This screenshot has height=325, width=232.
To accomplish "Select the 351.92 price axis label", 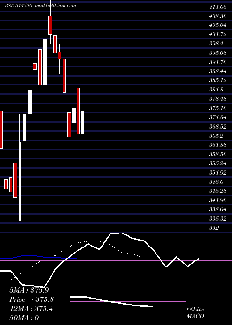I will [x=218, y=172].
